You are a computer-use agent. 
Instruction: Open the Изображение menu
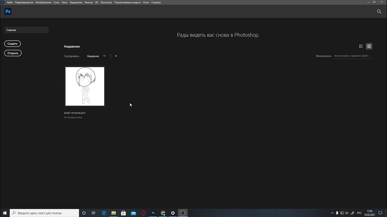43,2
